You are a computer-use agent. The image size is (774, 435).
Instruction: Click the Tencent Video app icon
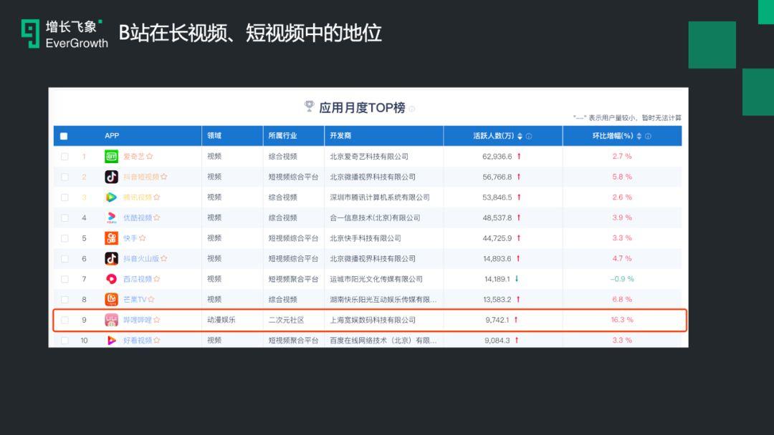tap(111, 197)
